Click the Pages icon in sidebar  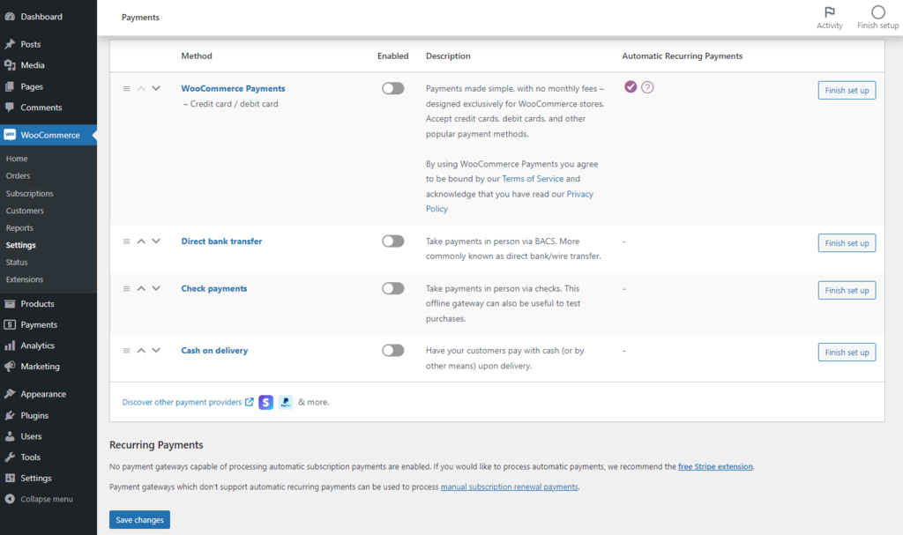[x=10, y=86]
